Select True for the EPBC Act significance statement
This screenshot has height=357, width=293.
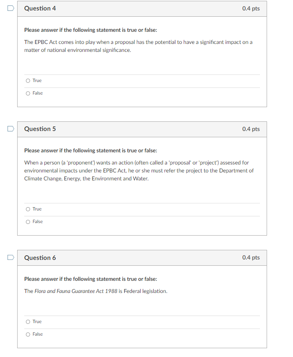[x=28, y=80]
